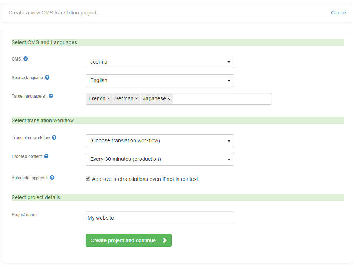Open the Automatic approval help tooltip
Screen dimensions: 357x266
(x=52, y=178)
